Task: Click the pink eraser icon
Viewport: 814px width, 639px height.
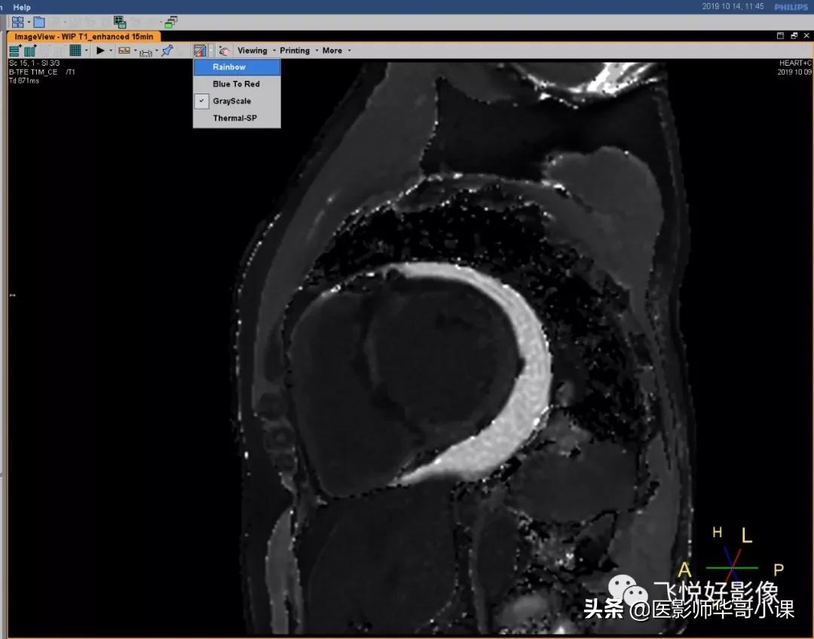Action: [224, 51]
